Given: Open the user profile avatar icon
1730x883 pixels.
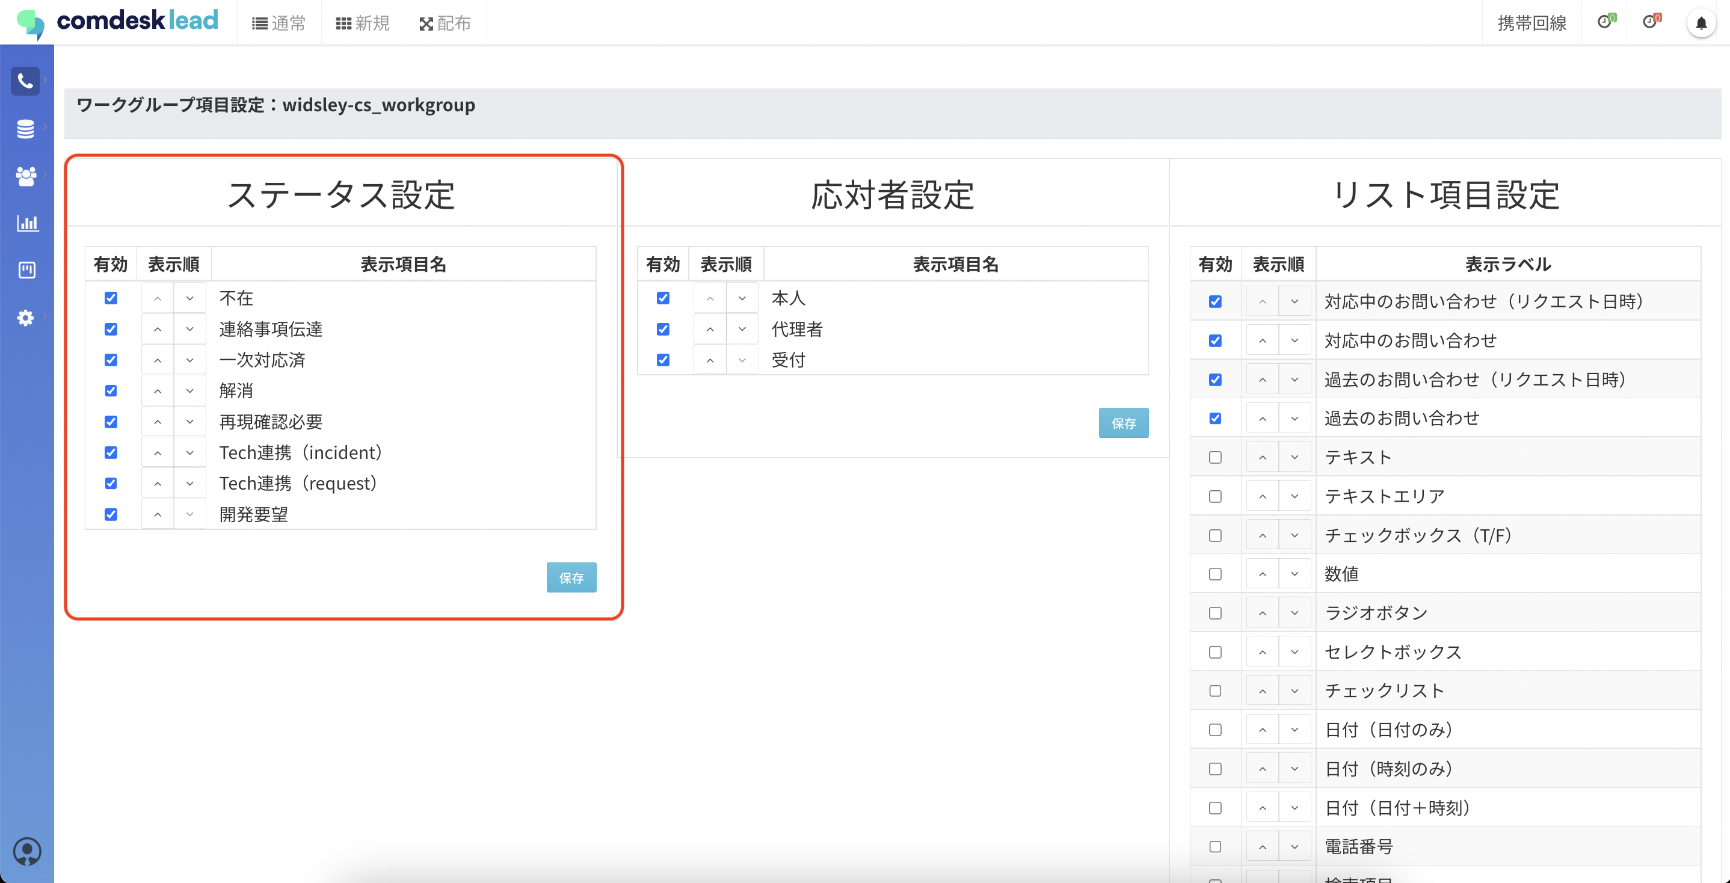Looking at the screenshot, I should coord(27,851).
